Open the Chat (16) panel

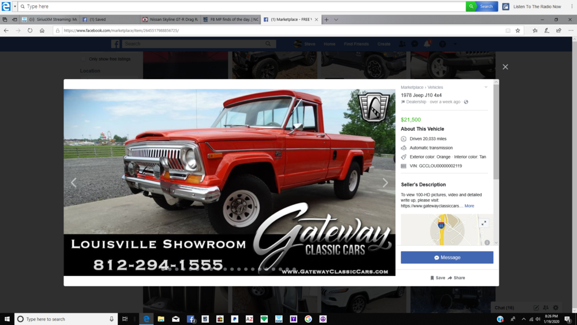click(x=504, y=308)
